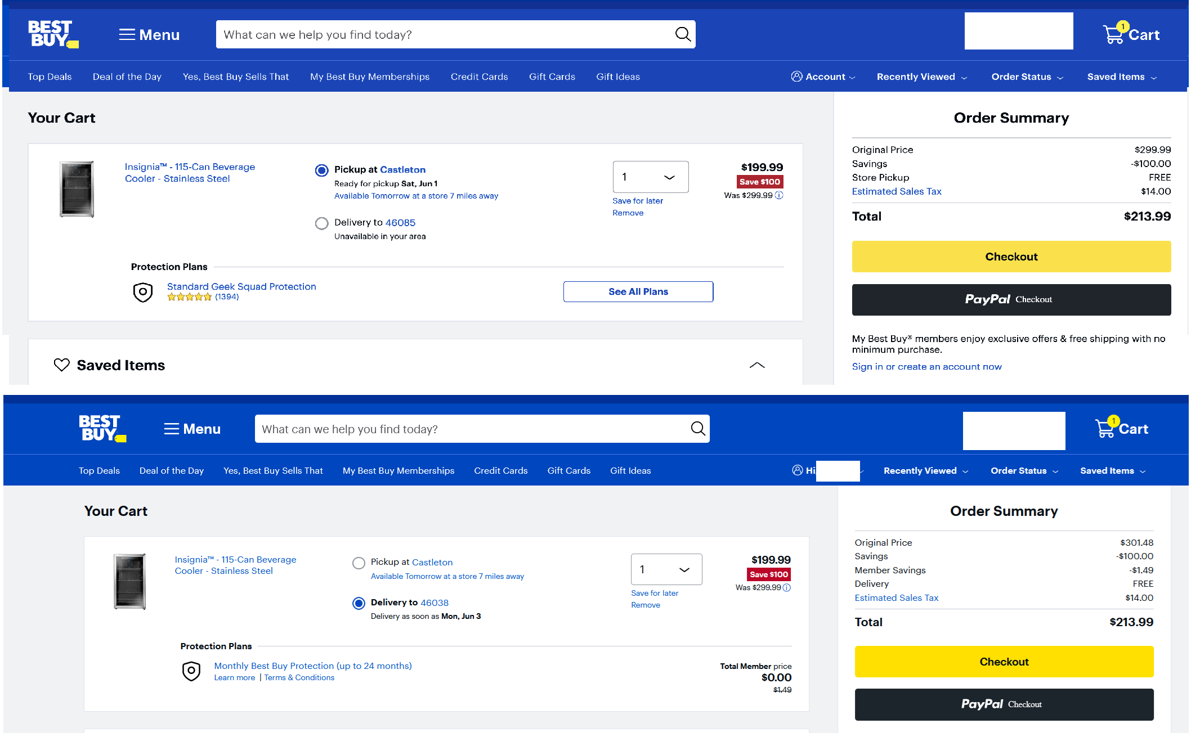1191x737 pixels.
Task: Open quantity dropdown in the top cart
Action: pyautogui.click(x=650, y=177)
